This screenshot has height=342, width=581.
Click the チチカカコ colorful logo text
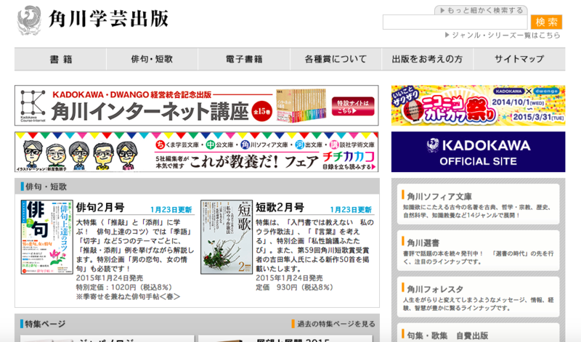(349, 157)
